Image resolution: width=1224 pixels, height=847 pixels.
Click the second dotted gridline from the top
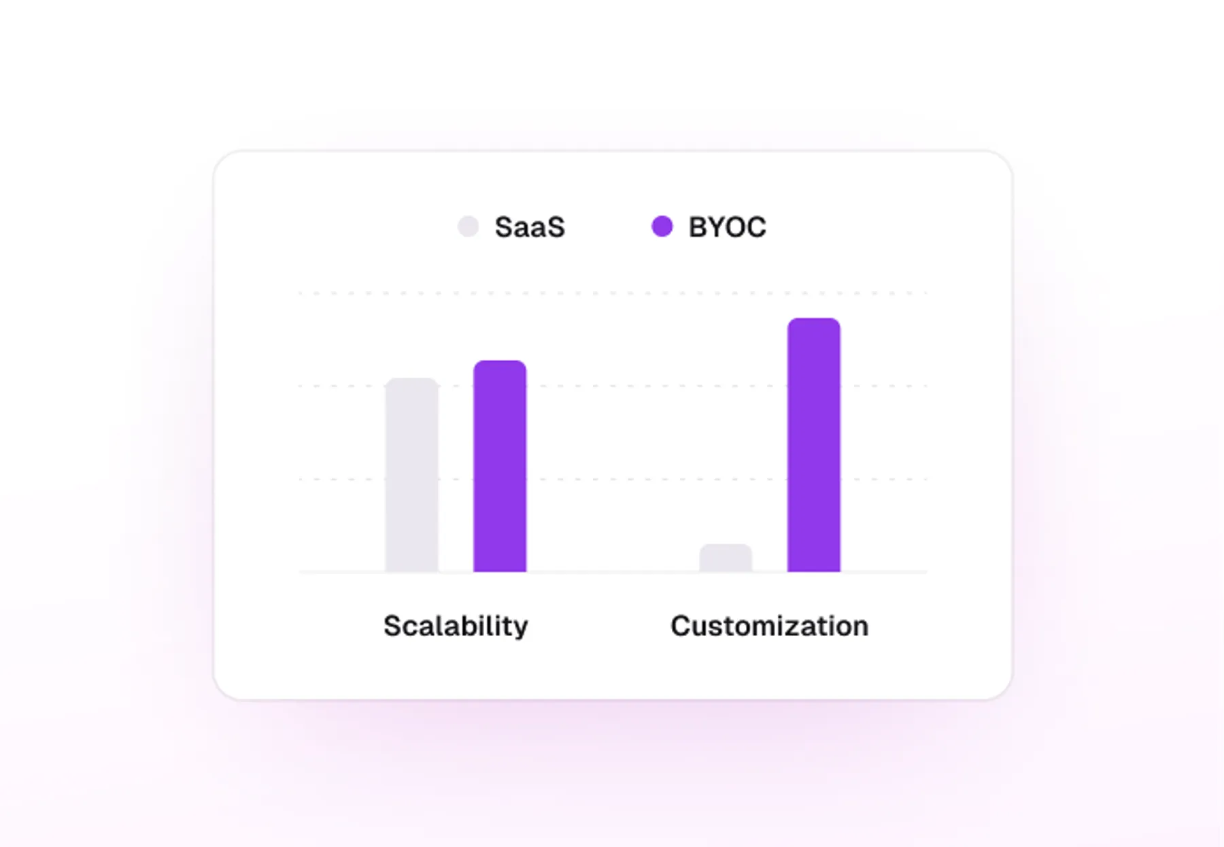point(613,386)
